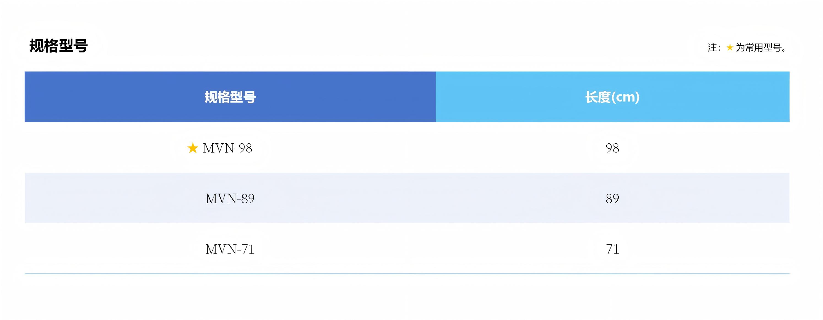The width and height of the screenshot is (823, 320).
Task: Select the MVN-71 model name
Action: (x=230, y=249)
